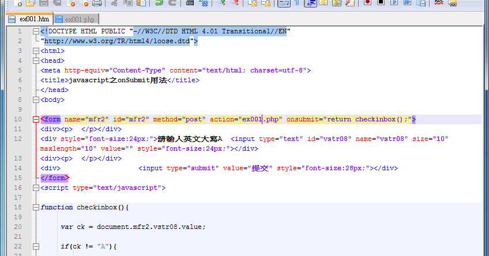
Task: Toggle Show All Characters pilcrow icon
Action: (x=297, y=3)
